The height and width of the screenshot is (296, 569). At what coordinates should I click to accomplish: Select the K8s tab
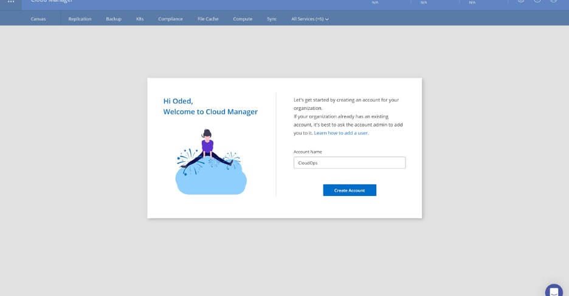tap(140, 19)
